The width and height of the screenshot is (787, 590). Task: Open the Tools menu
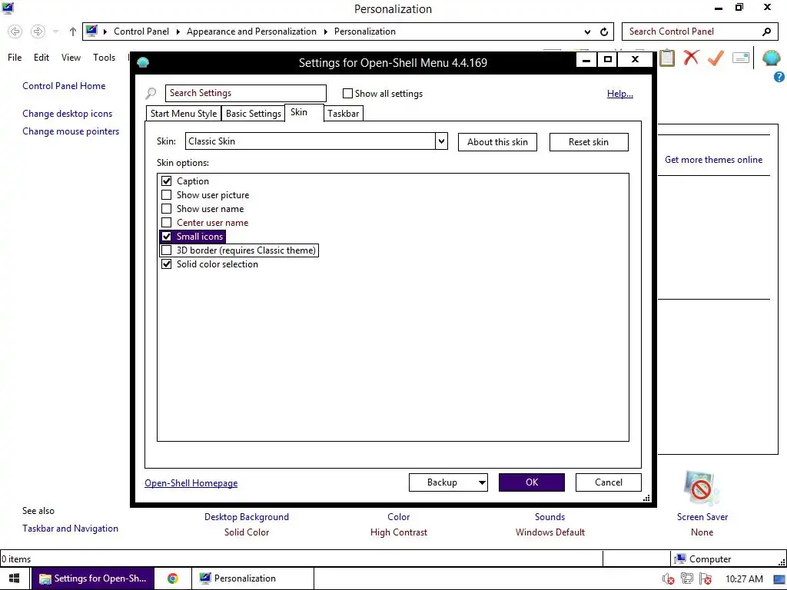104,57
